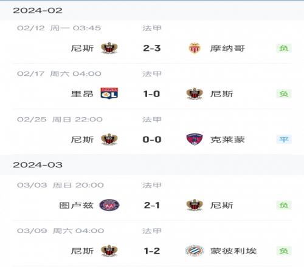Click Nice crest in the Toulouse match
The width and height of the screenshot is (304, 267).
pos(195,205)
